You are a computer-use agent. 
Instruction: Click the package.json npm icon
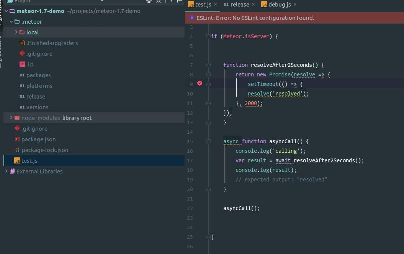(17, 139)
